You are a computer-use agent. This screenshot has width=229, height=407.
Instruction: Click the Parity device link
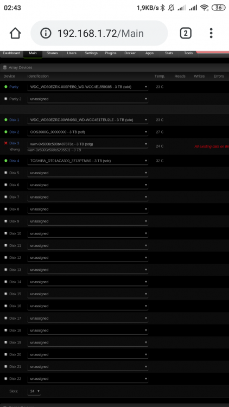[14, 87]
